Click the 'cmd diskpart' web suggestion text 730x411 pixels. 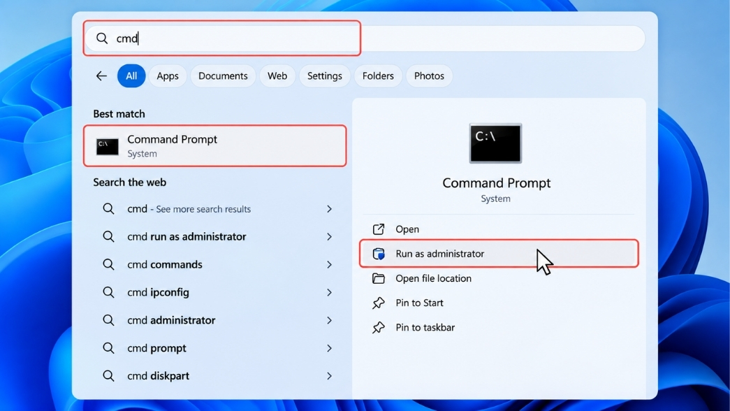tap(159, 376)
